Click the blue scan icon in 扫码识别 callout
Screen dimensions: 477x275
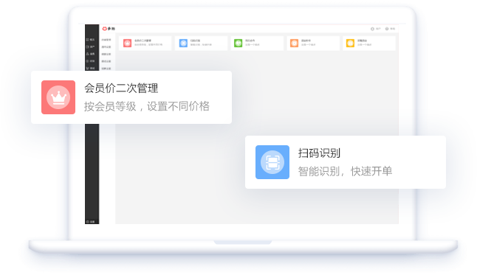click(272, 162)
